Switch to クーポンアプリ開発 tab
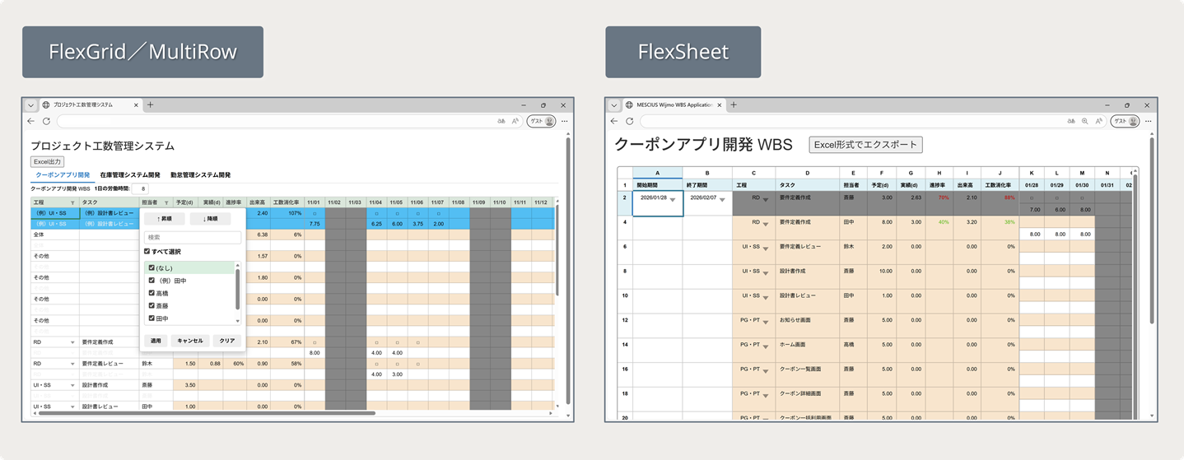 (62, 175)
